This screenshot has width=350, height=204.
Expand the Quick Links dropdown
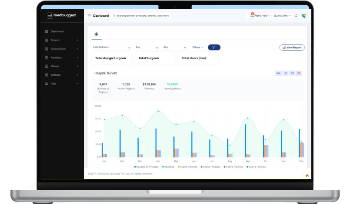click(x=283, y=16)
